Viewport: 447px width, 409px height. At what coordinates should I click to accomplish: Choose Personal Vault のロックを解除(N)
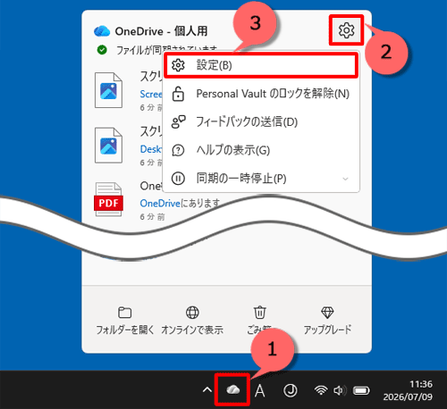[x=261, y=94]
